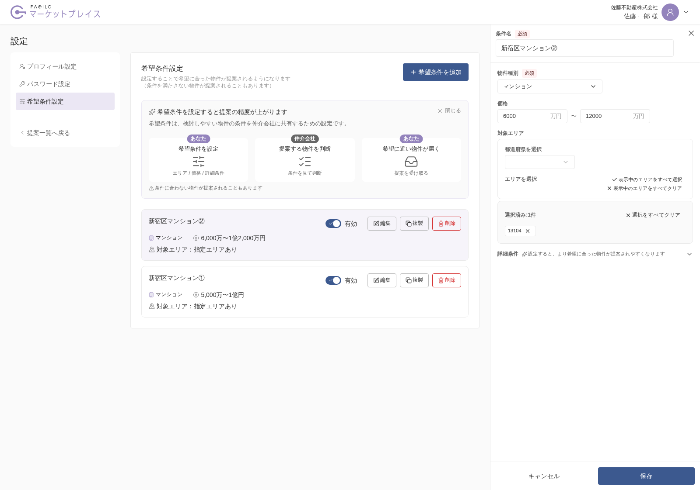Click the maximum price field 12000

pyautogui.click(x=615, y=116)
